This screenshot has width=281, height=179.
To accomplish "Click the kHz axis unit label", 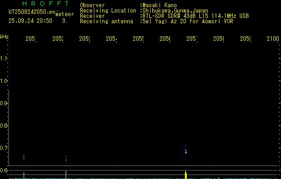I will pos(4,37).
